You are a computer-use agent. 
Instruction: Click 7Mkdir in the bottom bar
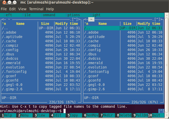pyautogui.click(x=107, y=115)
